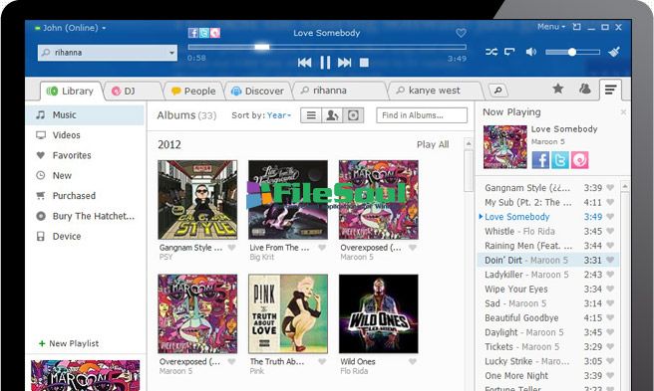Image resolution: width=654 pixels, height=391 pixels.
Task: Share to Twitter from top player bar
Action: (204, 33)
